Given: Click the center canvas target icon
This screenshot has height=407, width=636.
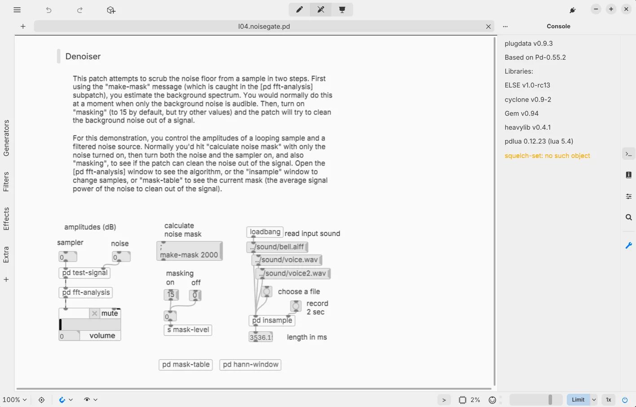Looking at the screenshot, I should point(41,399).
